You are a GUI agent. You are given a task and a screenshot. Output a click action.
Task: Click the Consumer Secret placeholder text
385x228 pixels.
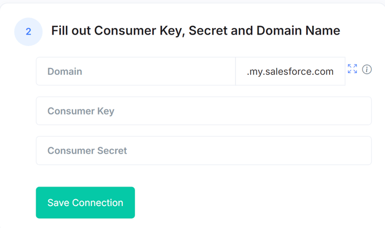[87, 150]
